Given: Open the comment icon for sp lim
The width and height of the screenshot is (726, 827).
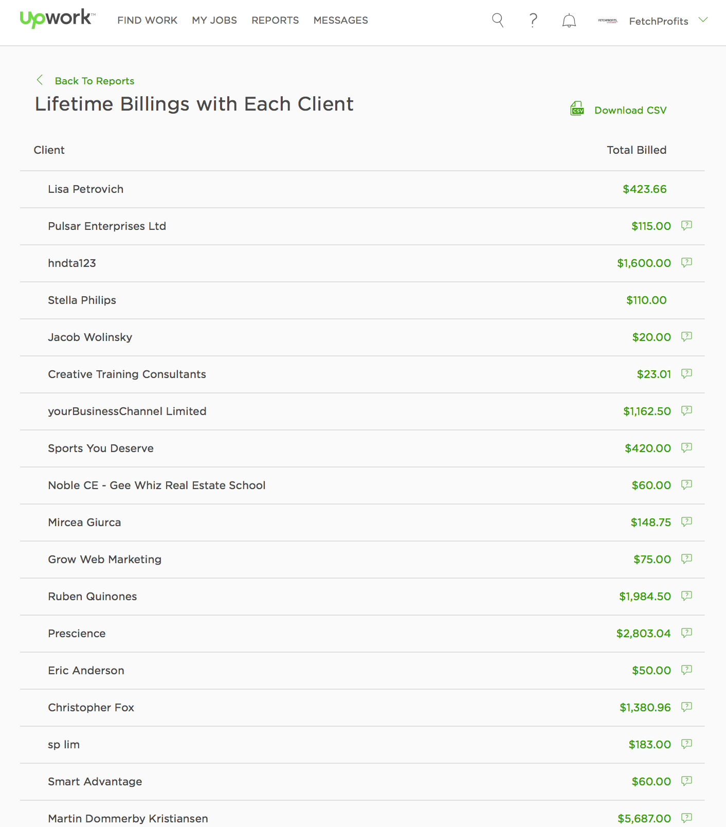Looking at the screenshot, I should tap(686, 744).
